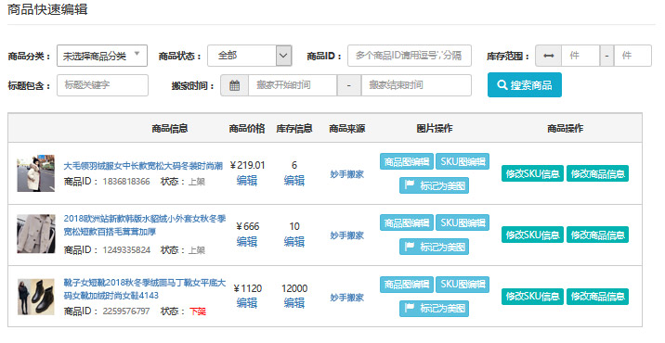Open the 大毛领羽绒服 product title link

click(143, 166)
